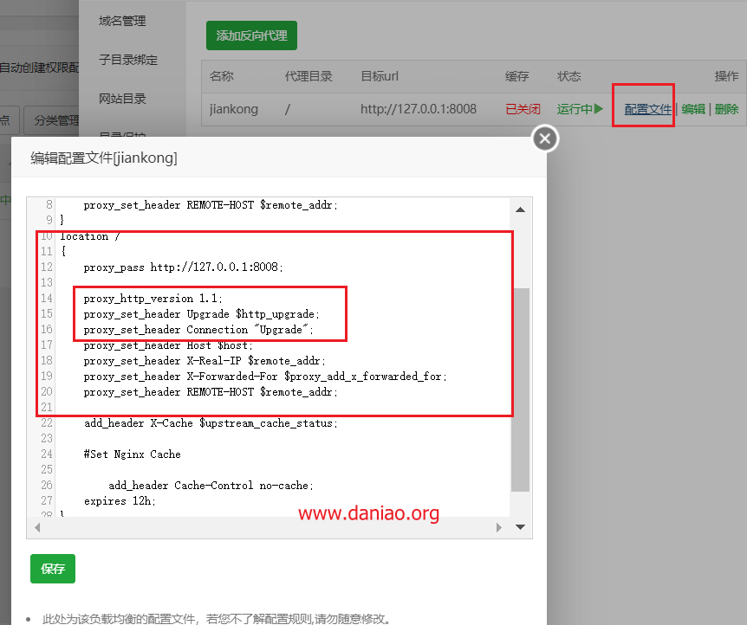747x625 pixels.
Task: Close the config file editor dialog
Action: click(544, 138)
